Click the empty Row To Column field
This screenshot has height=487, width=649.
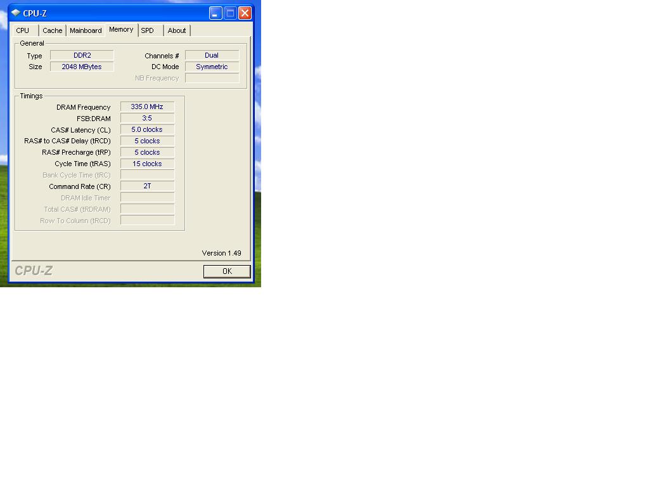[147, 220]
